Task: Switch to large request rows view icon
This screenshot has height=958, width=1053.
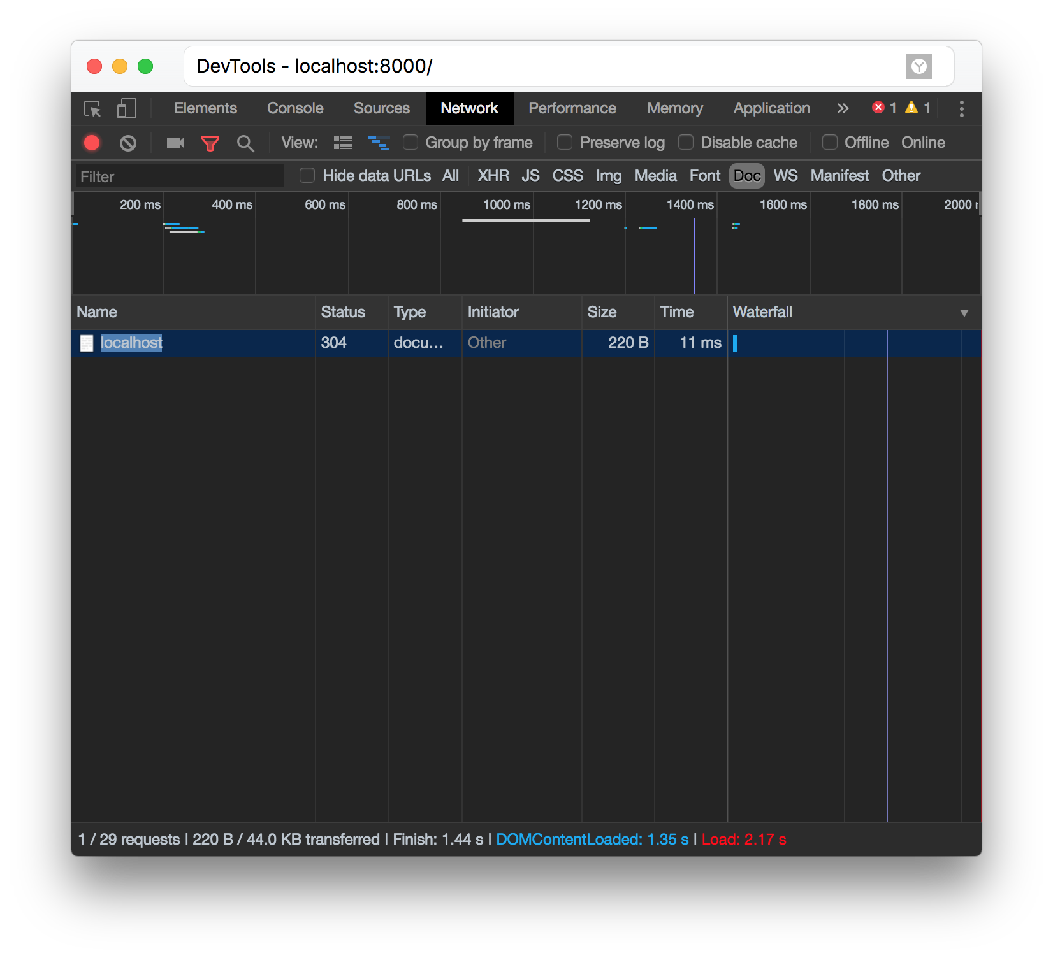Action: coord(343,143)
